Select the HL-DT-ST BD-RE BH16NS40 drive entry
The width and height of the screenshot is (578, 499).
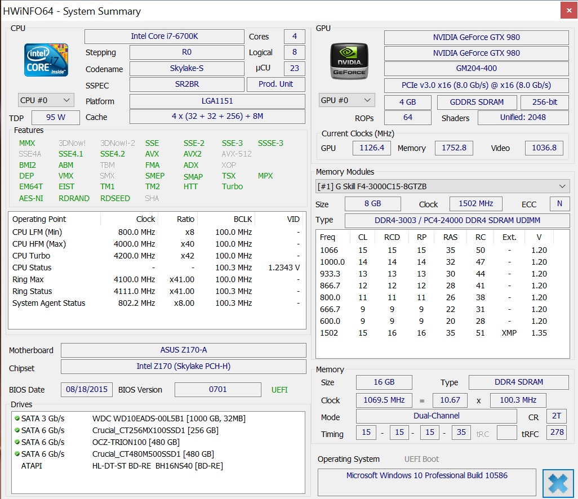(157, 466)
